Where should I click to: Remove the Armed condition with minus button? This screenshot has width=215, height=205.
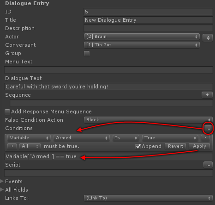point(205,138)
